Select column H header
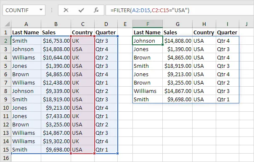Viewport: 254px width, 162px height. coord(204,24)
